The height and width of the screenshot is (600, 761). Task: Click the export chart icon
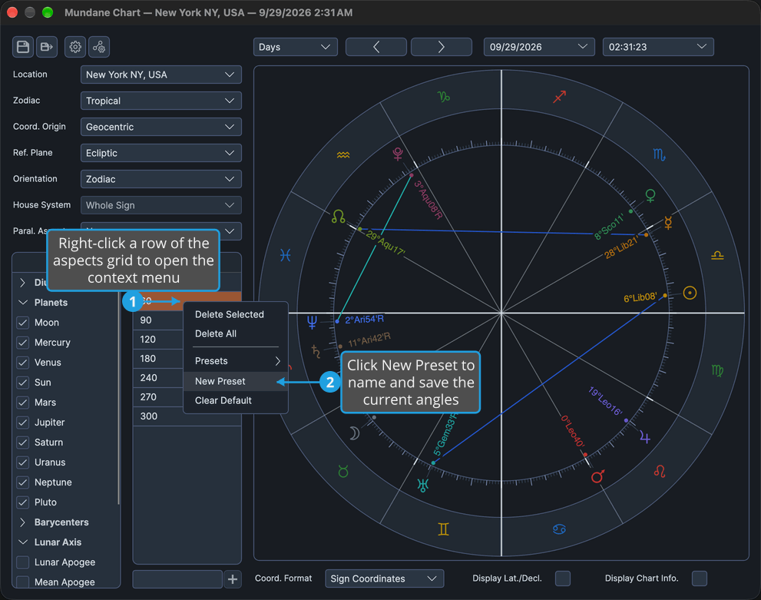point(47,47)
